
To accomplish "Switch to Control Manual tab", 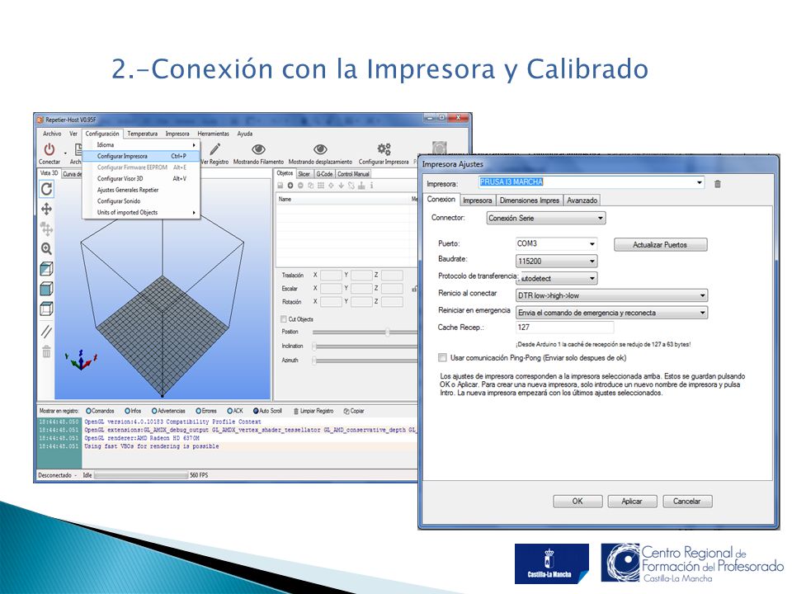I will (354, 174).
